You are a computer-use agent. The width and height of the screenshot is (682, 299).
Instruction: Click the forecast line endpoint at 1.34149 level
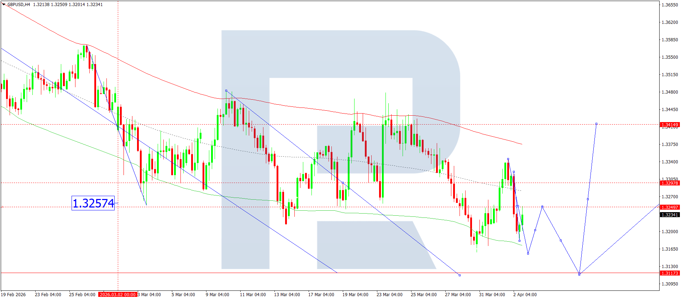coord(596,124)
